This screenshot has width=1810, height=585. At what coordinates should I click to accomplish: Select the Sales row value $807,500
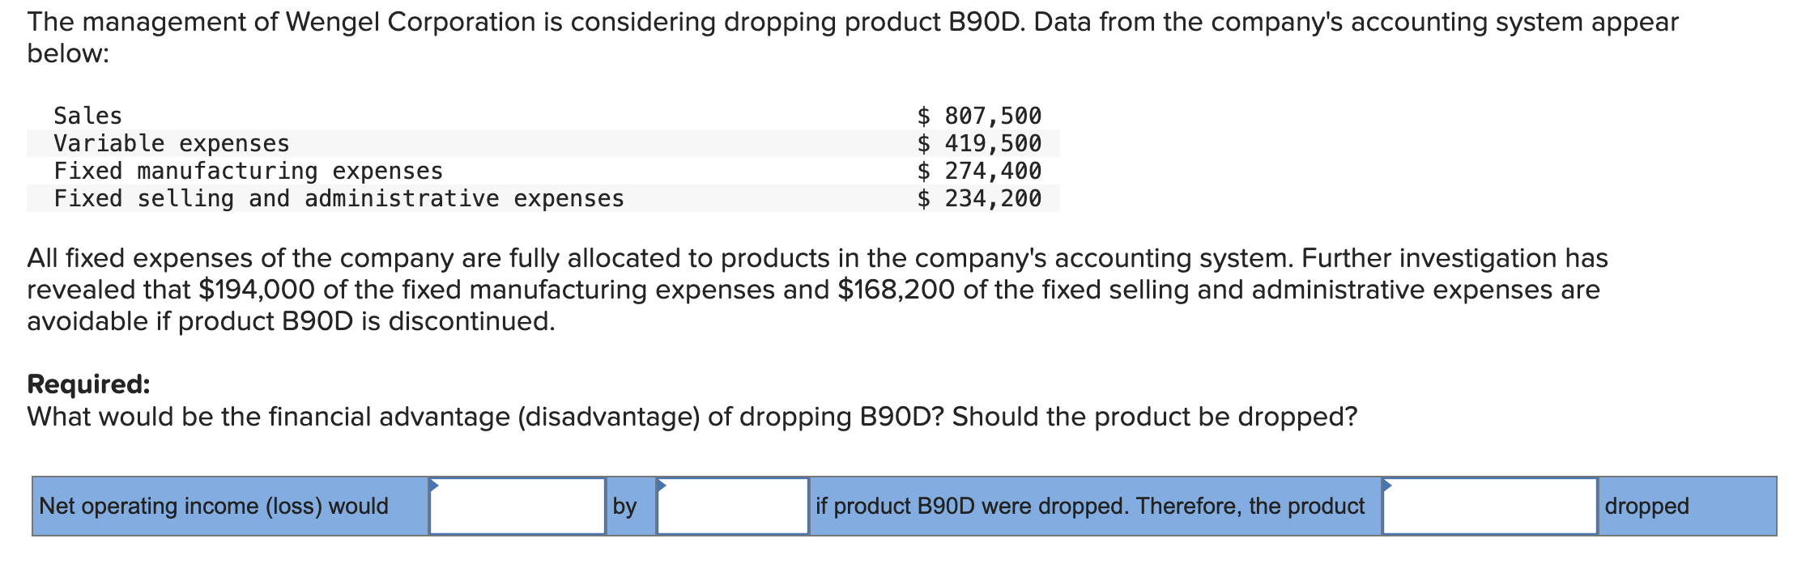(x=980, y=115)
